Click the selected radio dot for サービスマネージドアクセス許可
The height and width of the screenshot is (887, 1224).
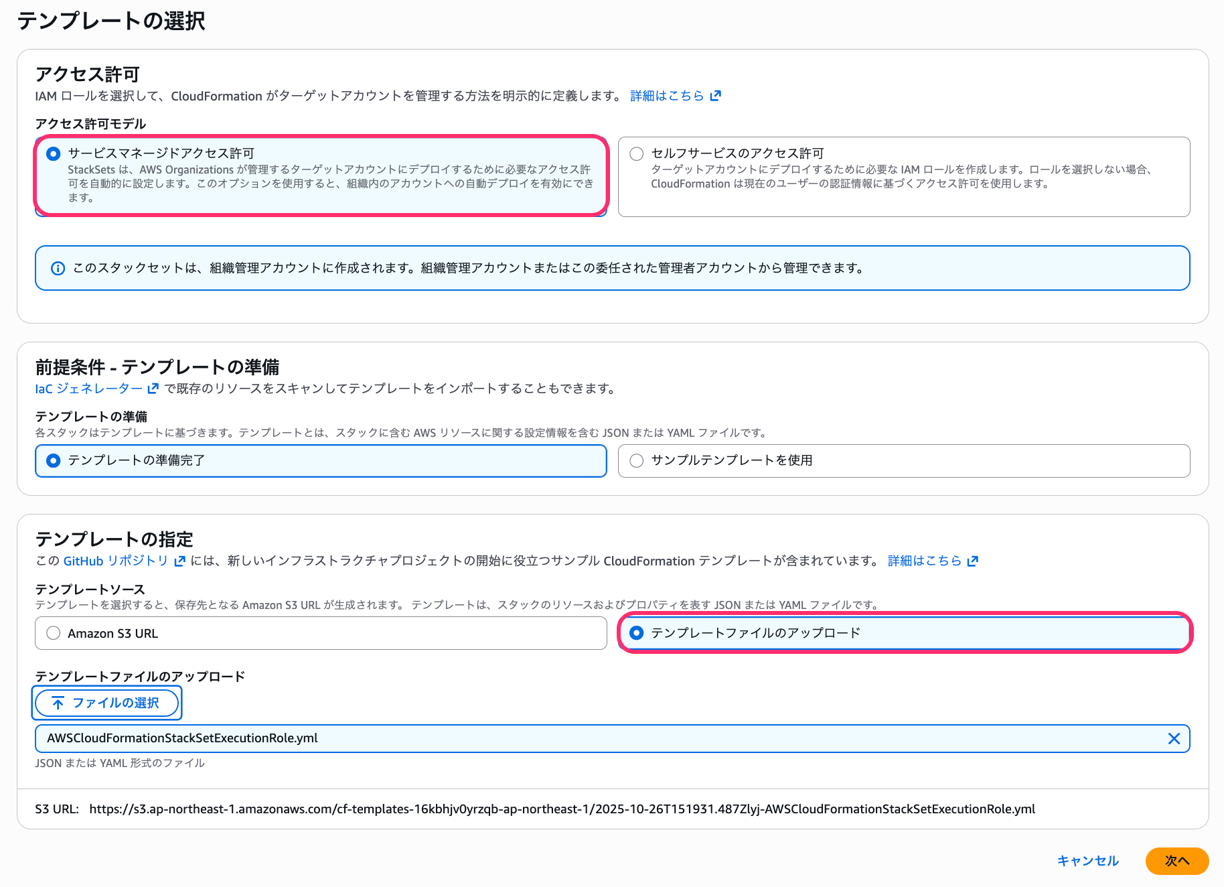coord(53,153)
